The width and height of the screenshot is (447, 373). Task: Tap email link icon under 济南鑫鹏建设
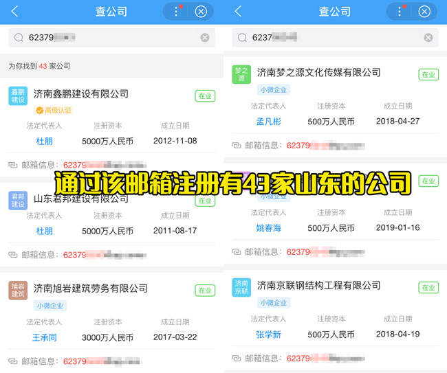[13, 165]
